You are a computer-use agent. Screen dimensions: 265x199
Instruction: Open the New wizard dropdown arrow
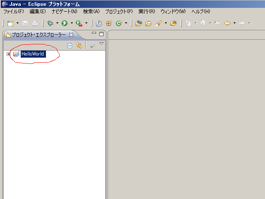(17, 23)
